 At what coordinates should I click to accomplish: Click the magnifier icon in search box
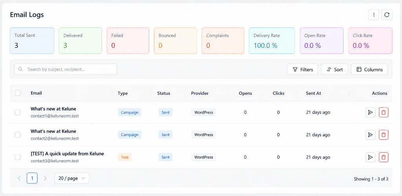tap(20, 69)
